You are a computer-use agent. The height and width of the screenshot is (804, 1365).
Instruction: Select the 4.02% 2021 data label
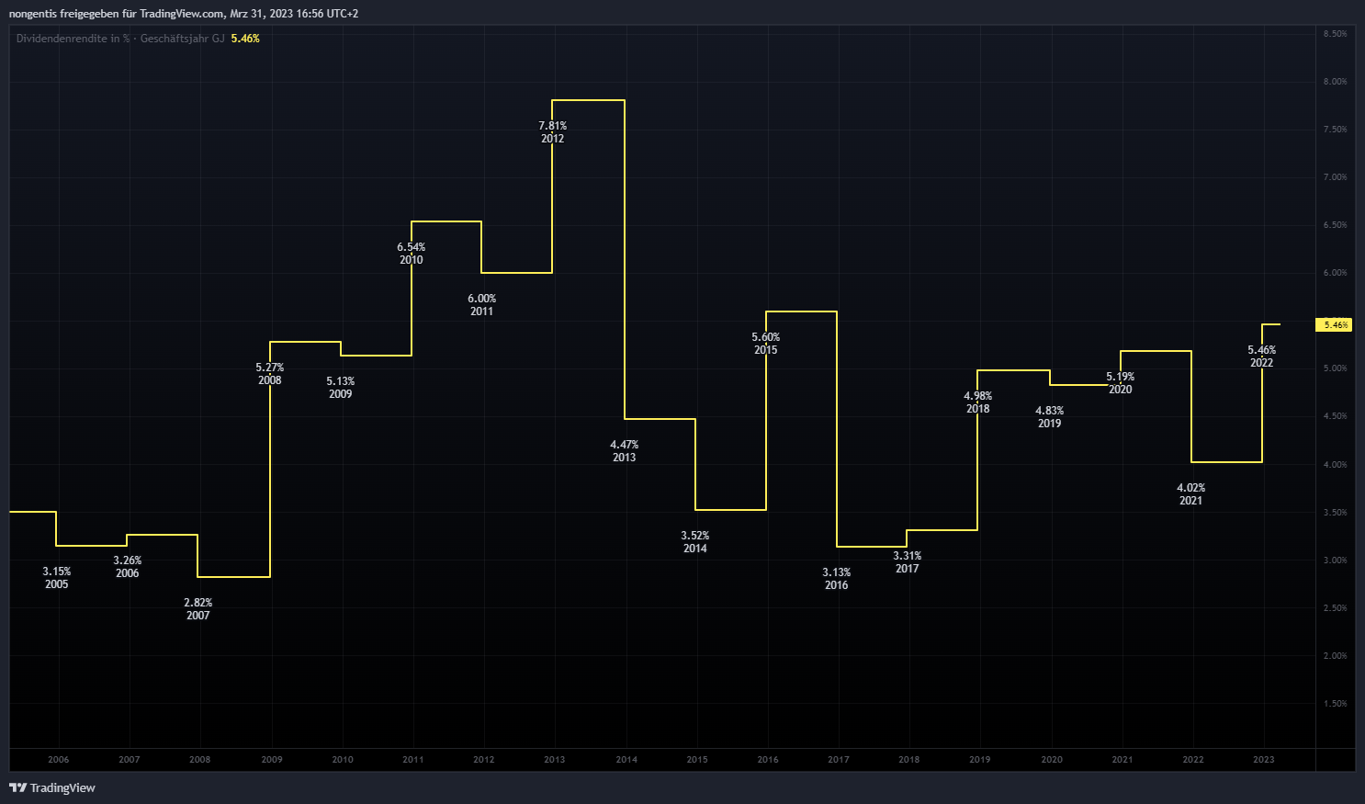tap(1190, 494)
